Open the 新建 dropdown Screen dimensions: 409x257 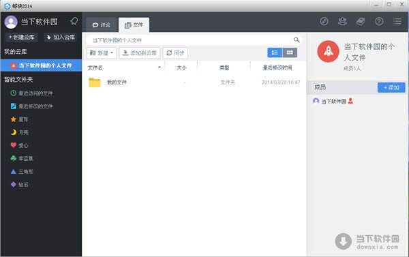[x=102, y=53]
